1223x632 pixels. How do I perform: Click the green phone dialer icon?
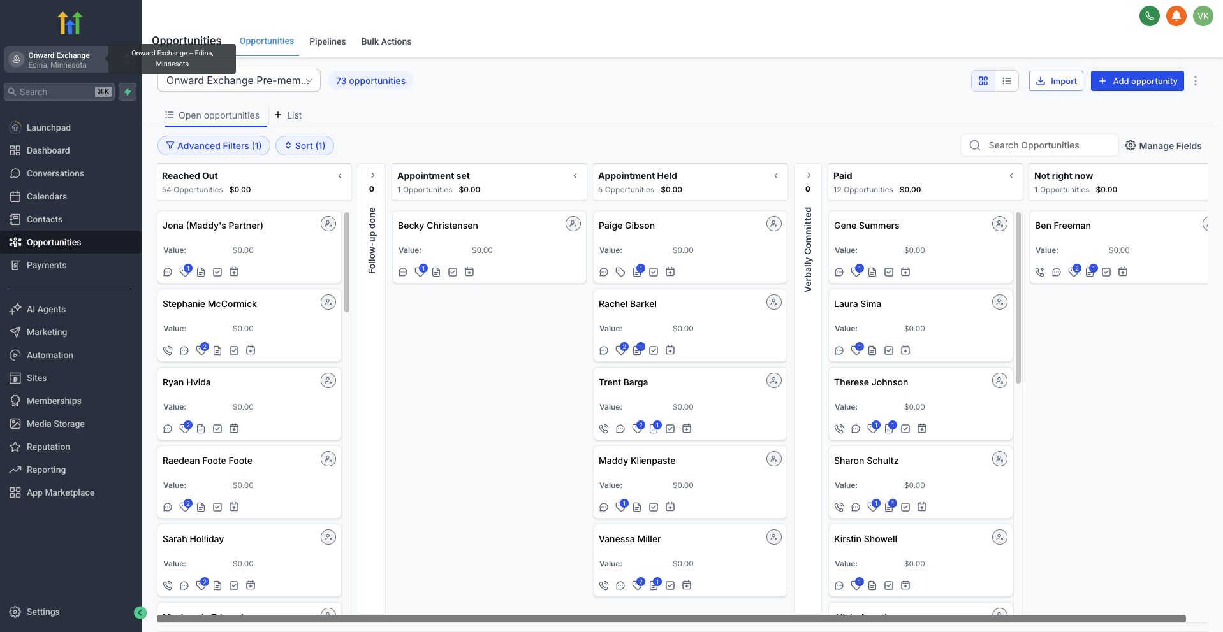(x=1150, y=16)
